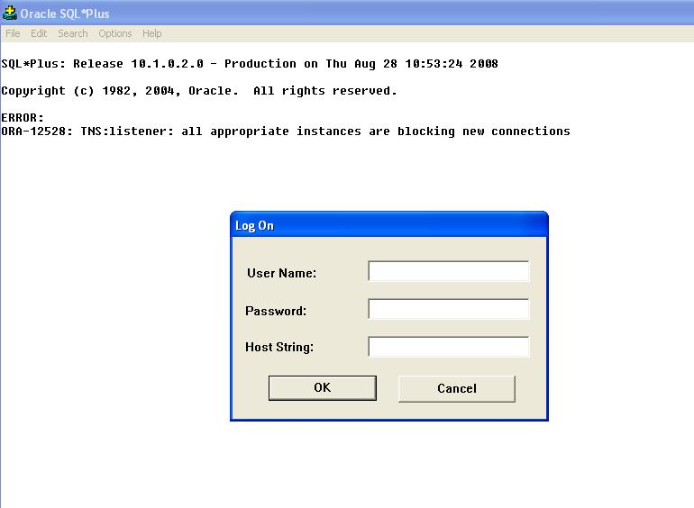Click inside the Password text box

[x=448, y=310]
